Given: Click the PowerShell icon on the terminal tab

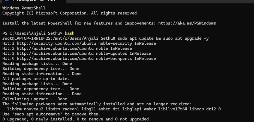Looking at the screenshot, I should (x=7, y=1).
